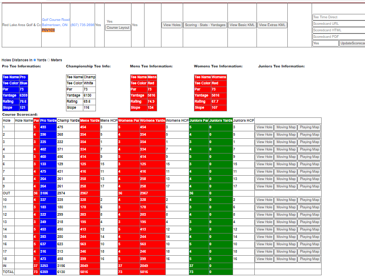
Task: Open Playing Map for hole 18
Action: [309, 259]
